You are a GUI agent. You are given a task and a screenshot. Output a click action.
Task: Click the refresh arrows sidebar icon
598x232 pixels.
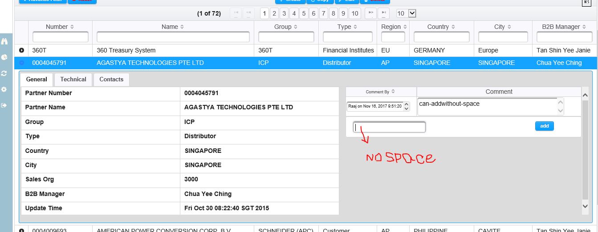[x=4, y=73]
